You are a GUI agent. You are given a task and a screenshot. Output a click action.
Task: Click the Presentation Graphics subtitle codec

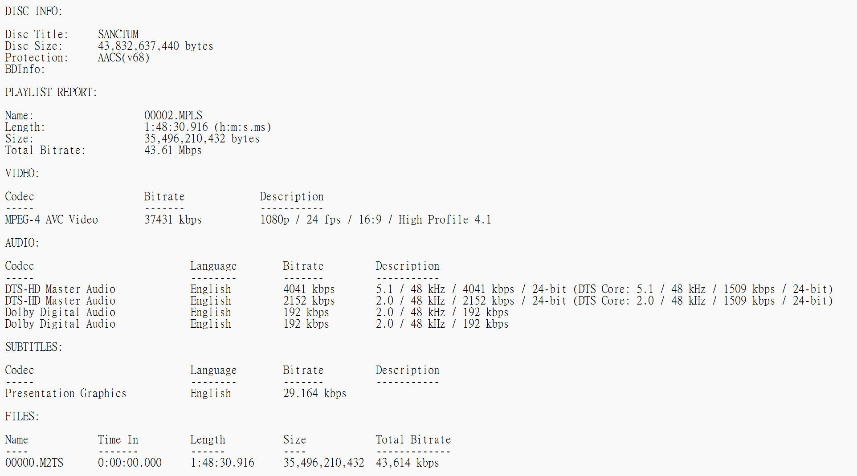tap(66, 393)
